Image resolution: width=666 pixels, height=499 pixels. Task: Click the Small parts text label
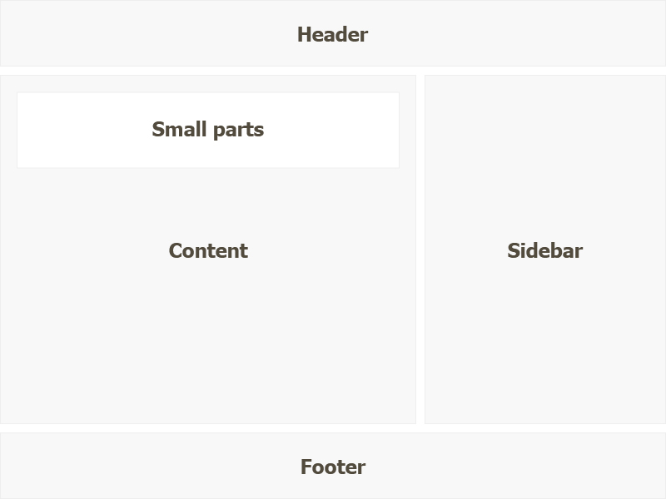[207, 130]
